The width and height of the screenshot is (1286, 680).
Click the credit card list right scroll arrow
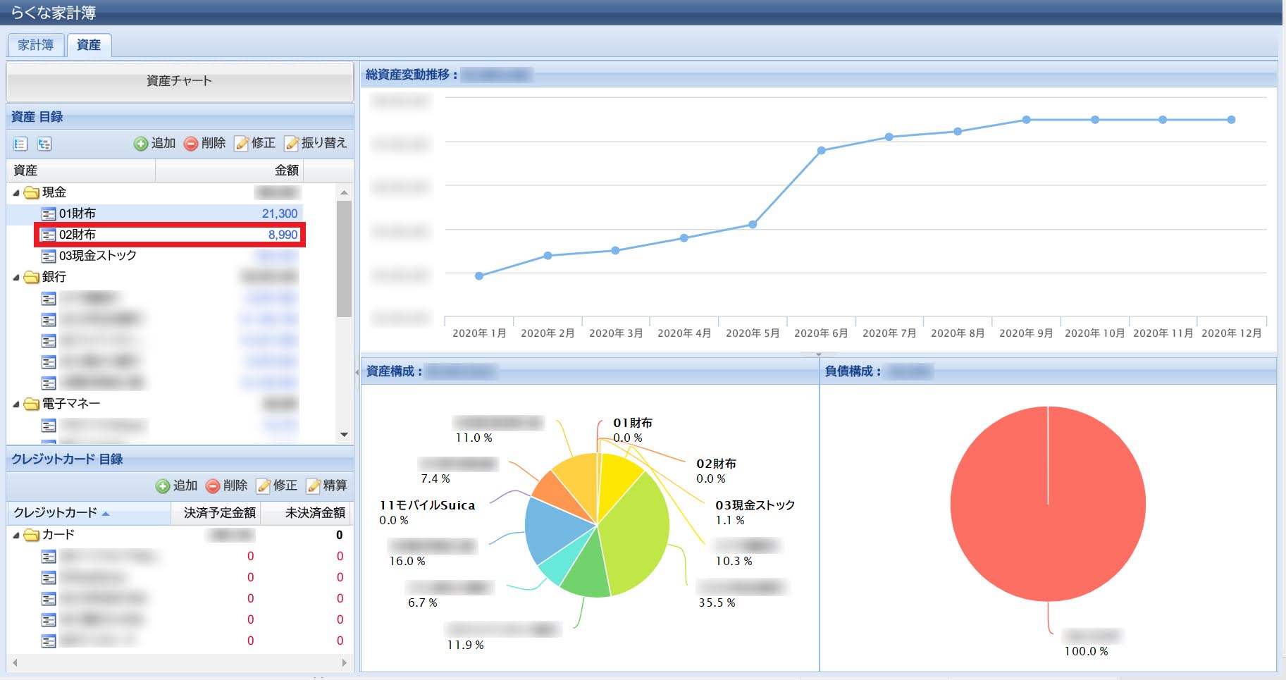pyautogui.click(x=344, y=662)
